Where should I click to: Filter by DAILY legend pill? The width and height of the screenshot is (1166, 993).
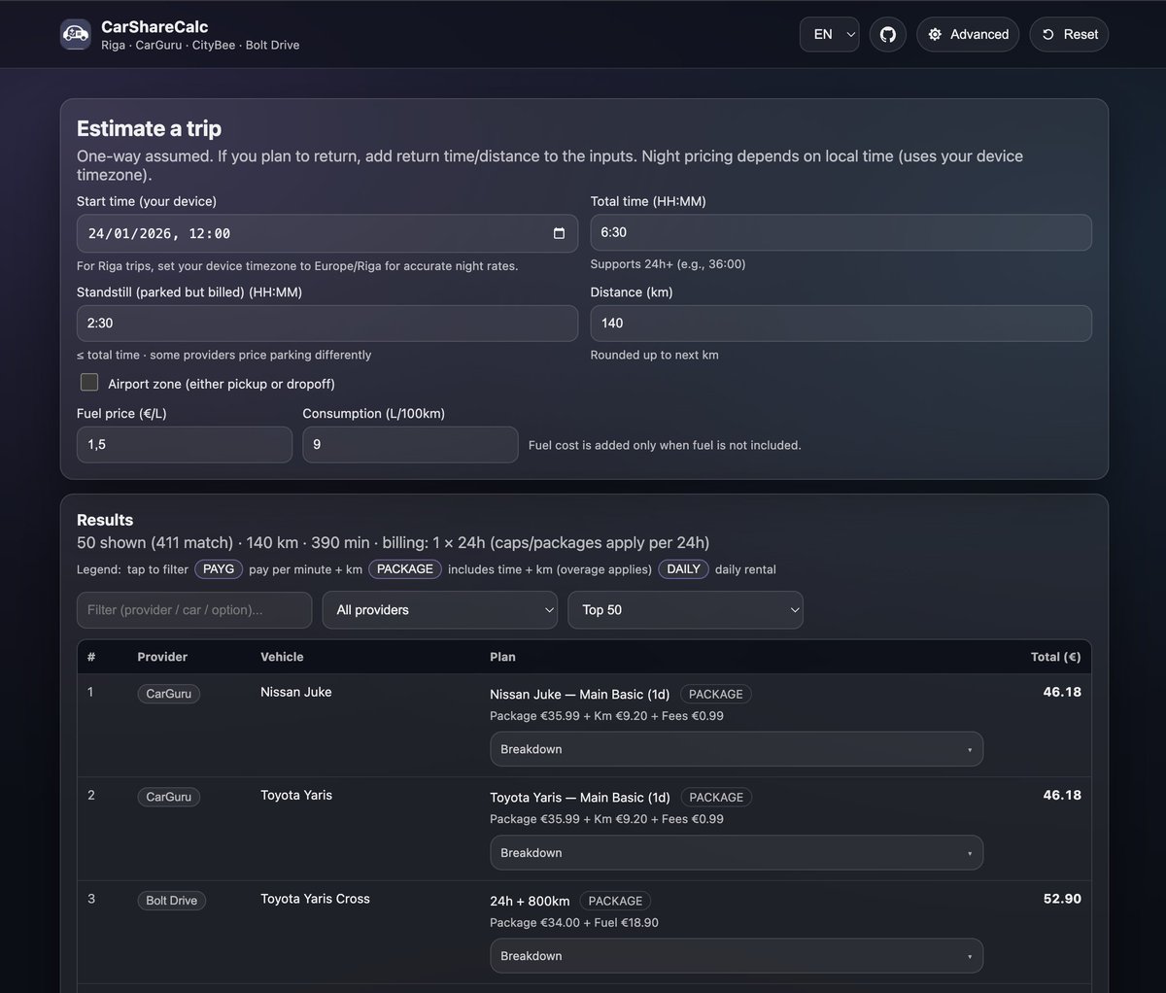[x=684, y=569]
